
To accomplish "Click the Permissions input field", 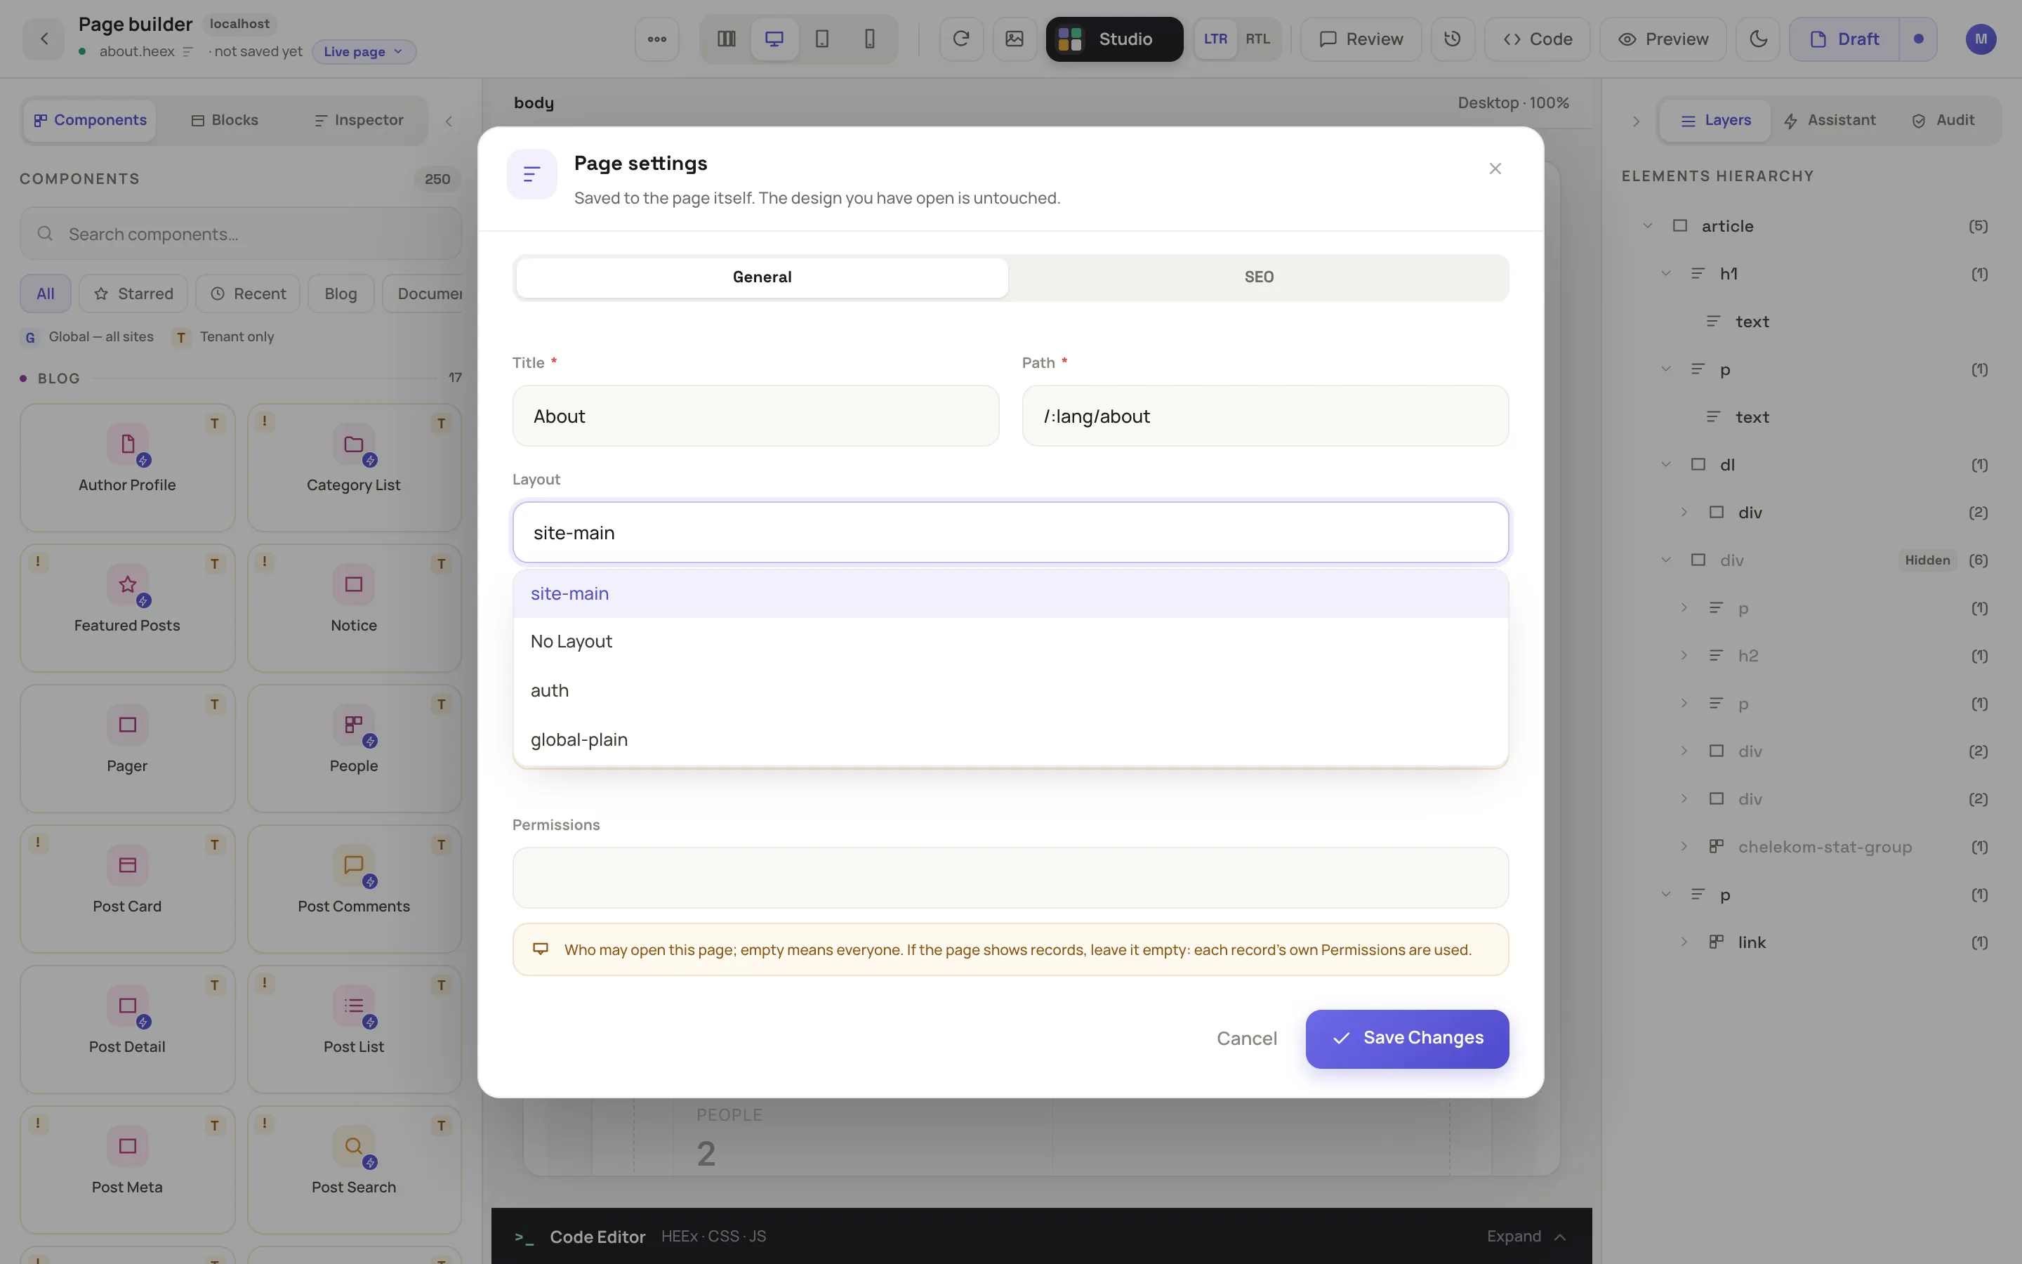I will click(x=1010, y=878).
